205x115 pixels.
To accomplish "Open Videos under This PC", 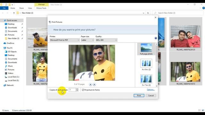I will click(11, 73).
